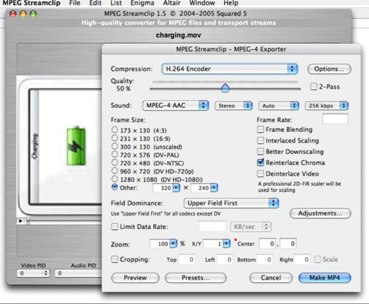Enable Deinterlace Video

pyautogui.click(x=260, y=174)
